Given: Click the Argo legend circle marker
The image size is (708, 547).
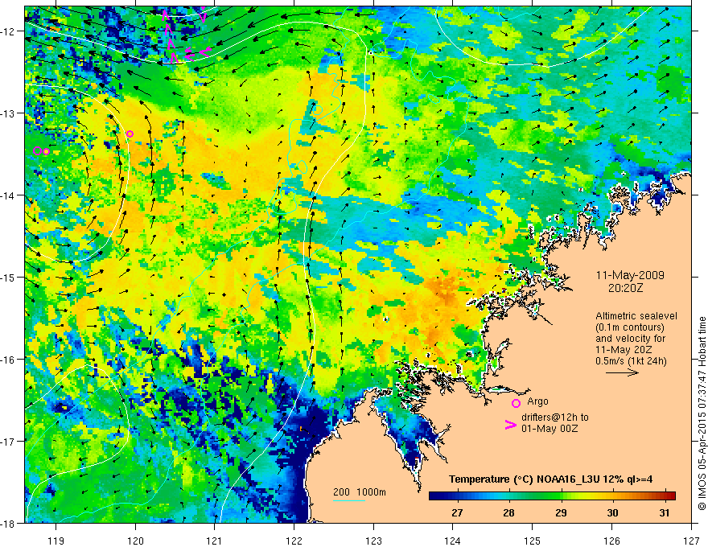Looking at the screenshot, I should coord(516,403).
